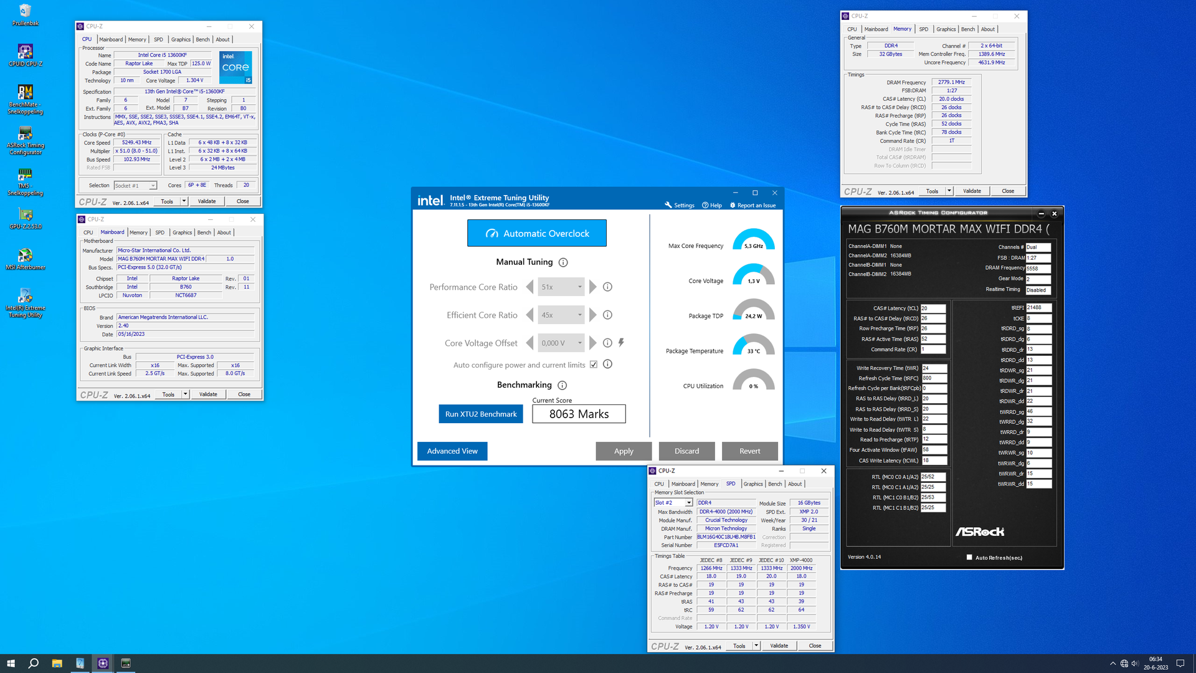Screen dimensions: 1196x673
Task: Expand the Tools arrow in CPU-Z Memory window
Action: (x=949, y=191)
